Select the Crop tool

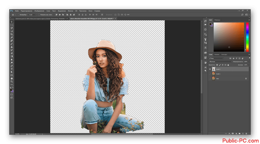(x=12, y=34)
